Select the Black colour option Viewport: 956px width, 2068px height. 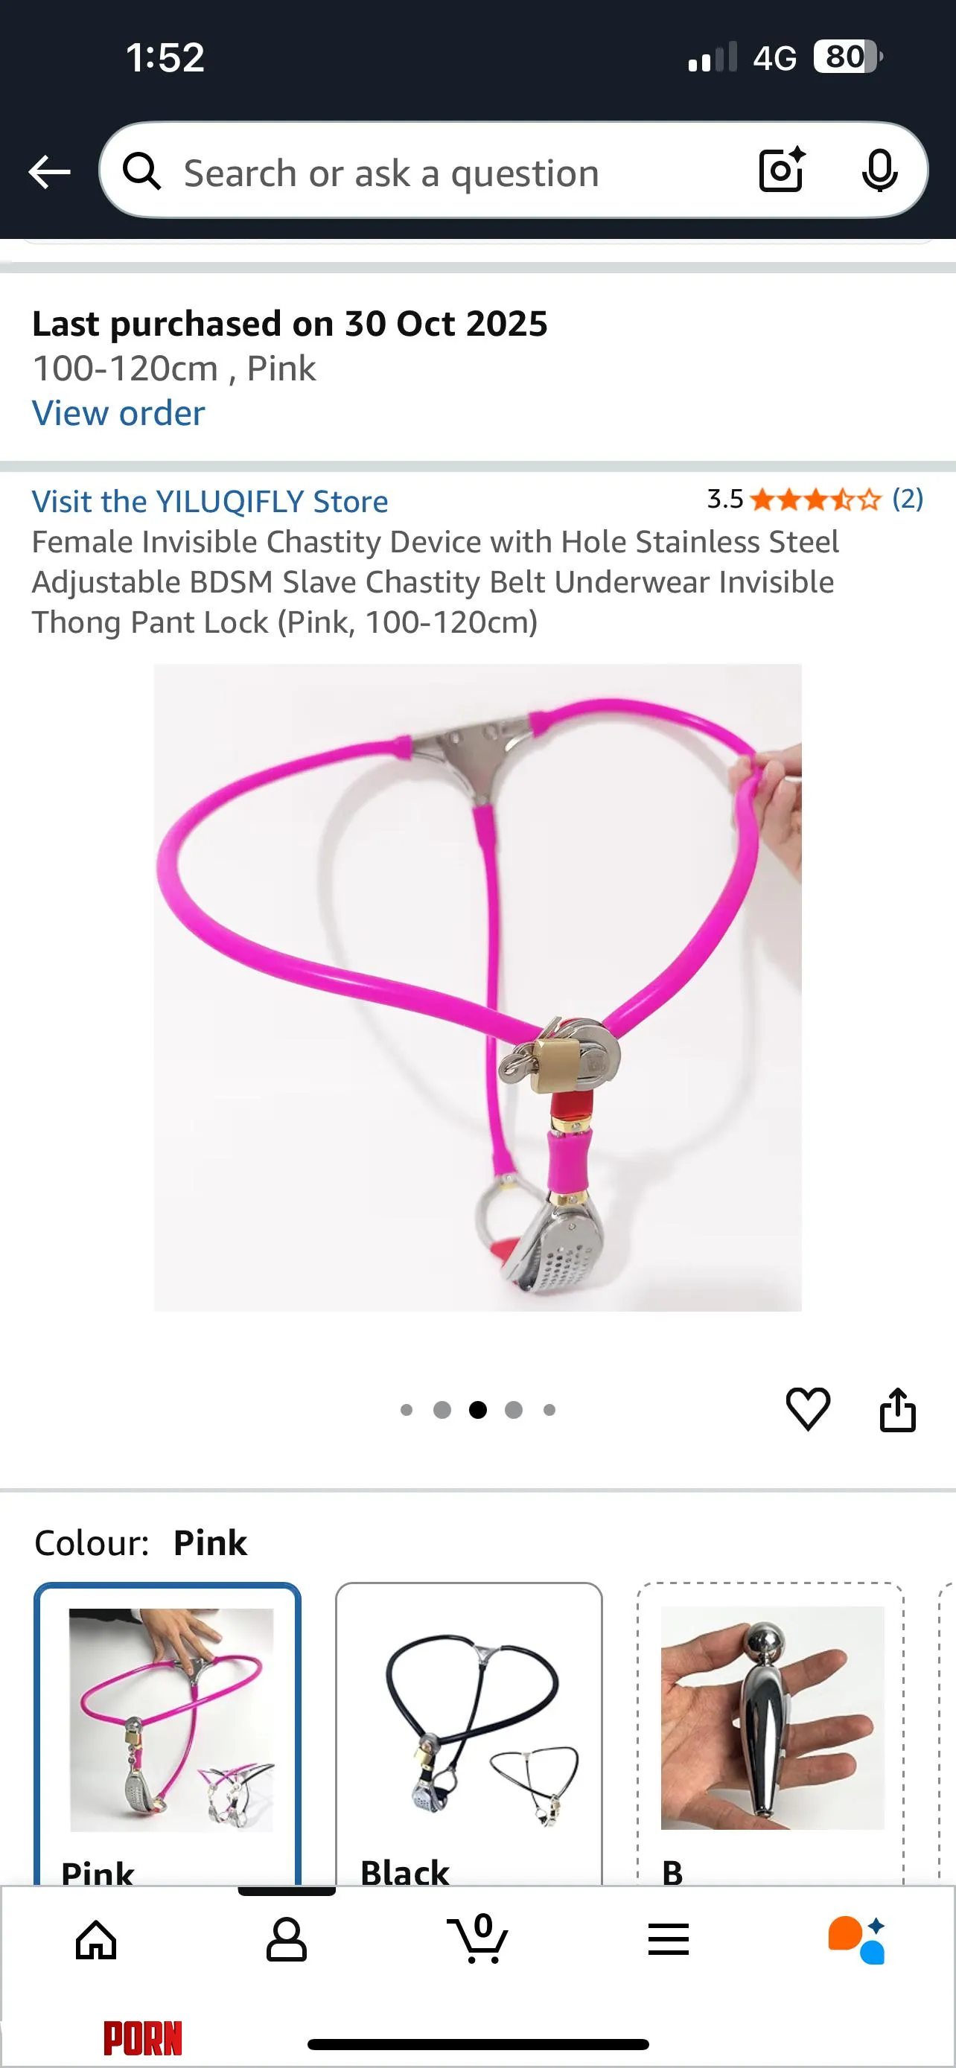469,1734
